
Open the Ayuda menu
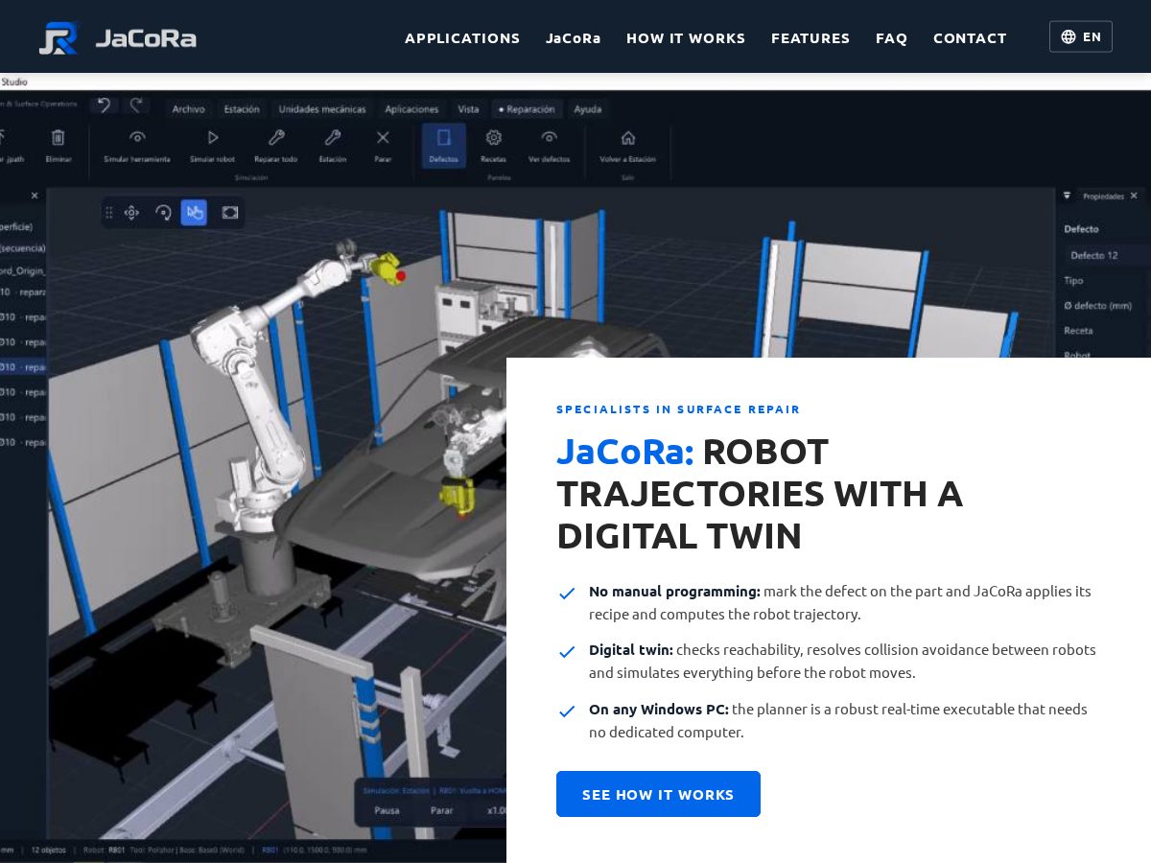(587, 109)
